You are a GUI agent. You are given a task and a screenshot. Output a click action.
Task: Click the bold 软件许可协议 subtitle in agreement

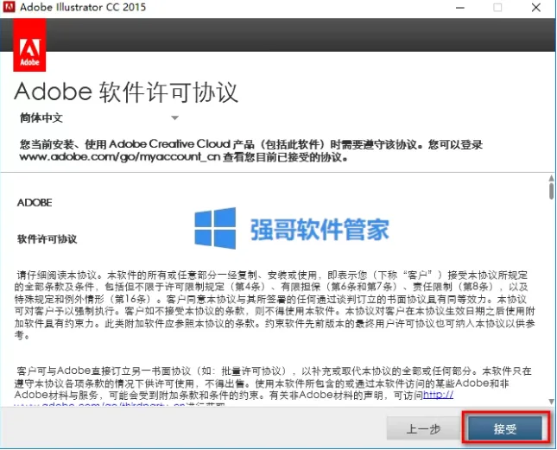(x=47, y=239)
